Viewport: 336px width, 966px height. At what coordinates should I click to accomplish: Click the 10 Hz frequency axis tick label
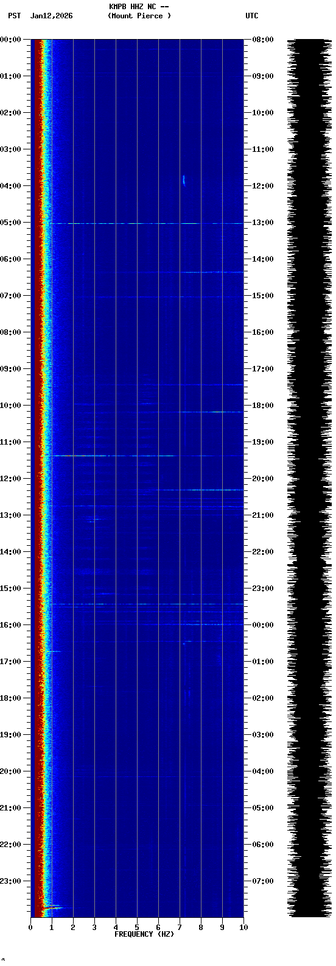pos(243,928)
